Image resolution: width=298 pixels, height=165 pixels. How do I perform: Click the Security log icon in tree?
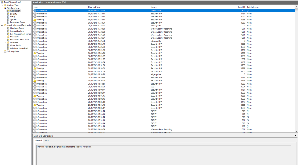click(8, 14)
